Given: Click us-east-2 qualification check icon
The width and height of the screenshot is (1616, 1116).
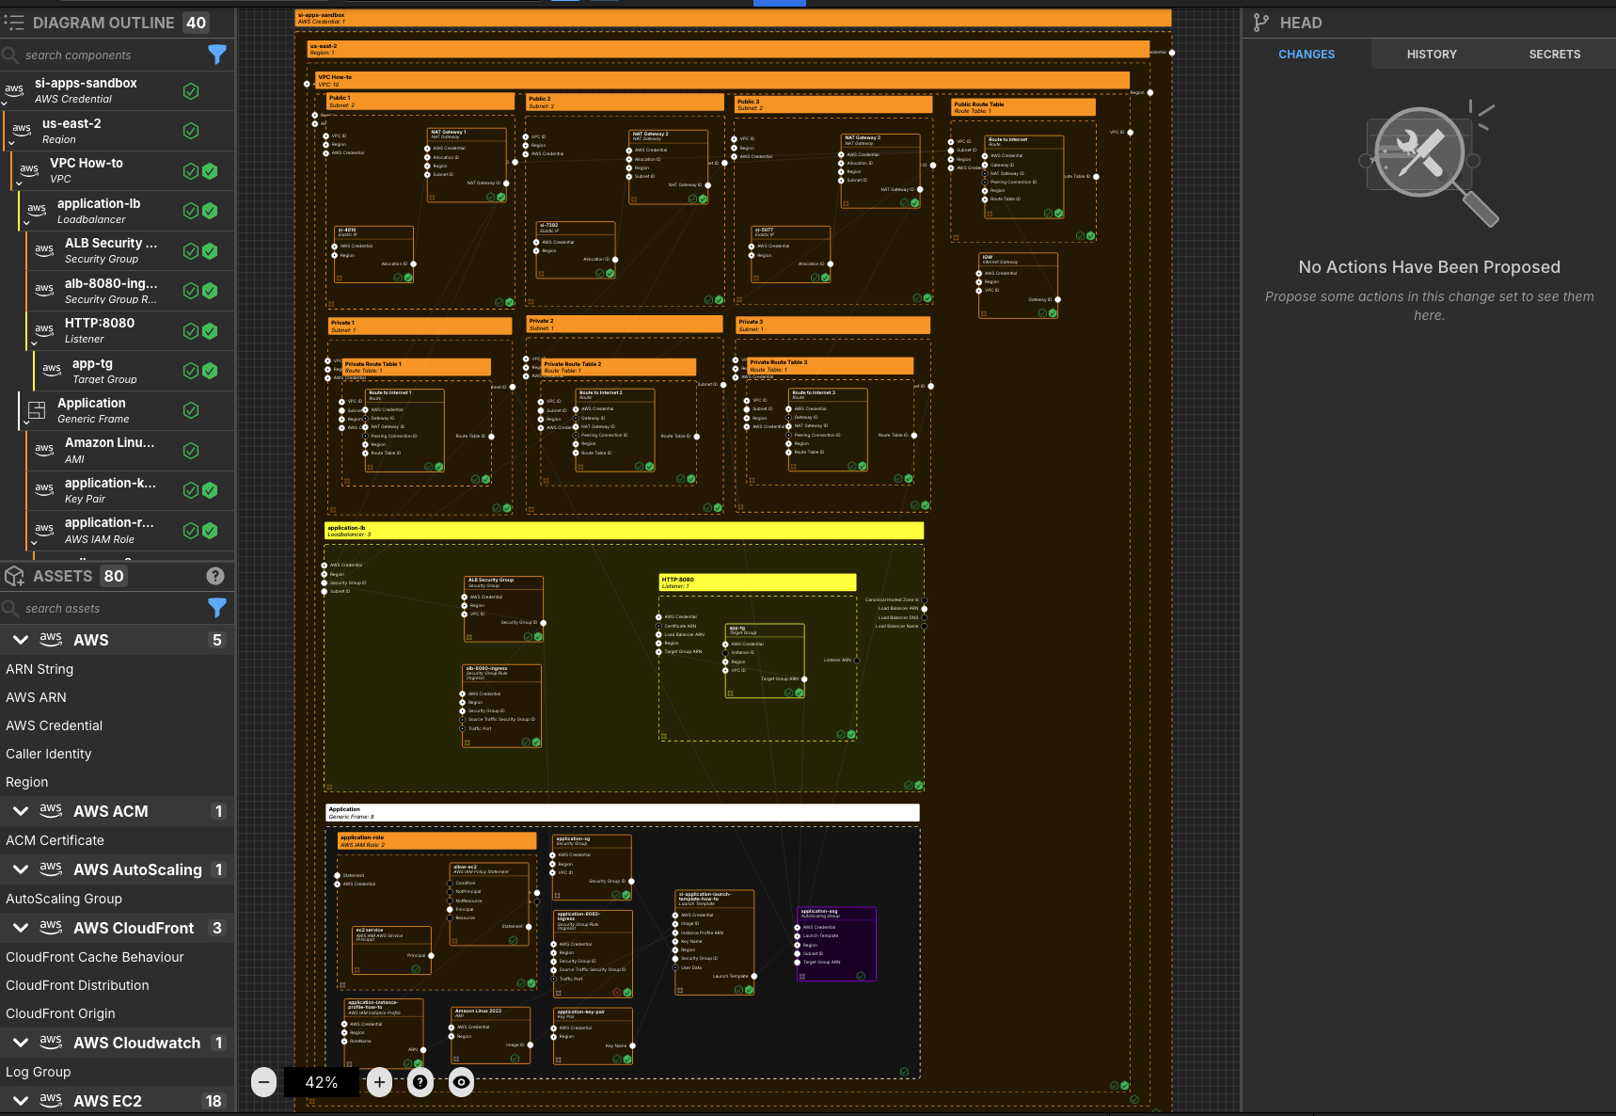Looking at the screenshot, I should pyautogui.click(x=191, y=131).
